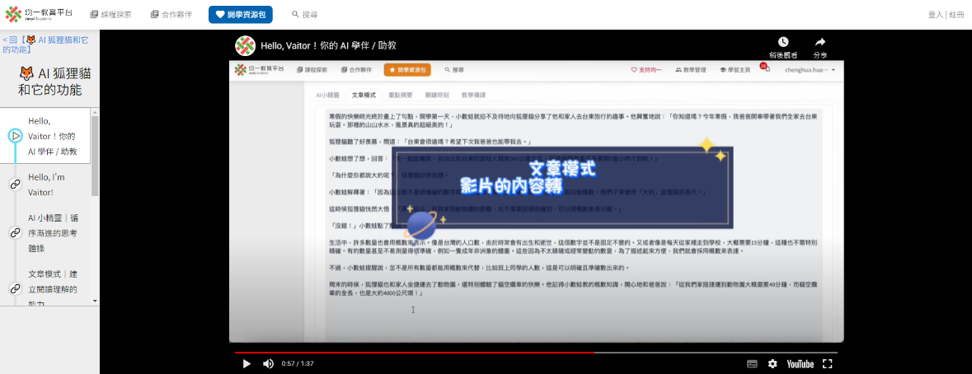Click the video frame to resume playback
Screen dimensions: 972x374
pyautogui.click(x=536, y=201)
